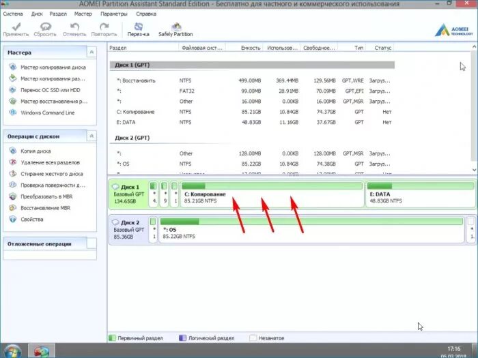The width and height of the screenshot is (478, 358).
Task: Select *: OS block on Диск 2 map
Action: pos(311,230)
